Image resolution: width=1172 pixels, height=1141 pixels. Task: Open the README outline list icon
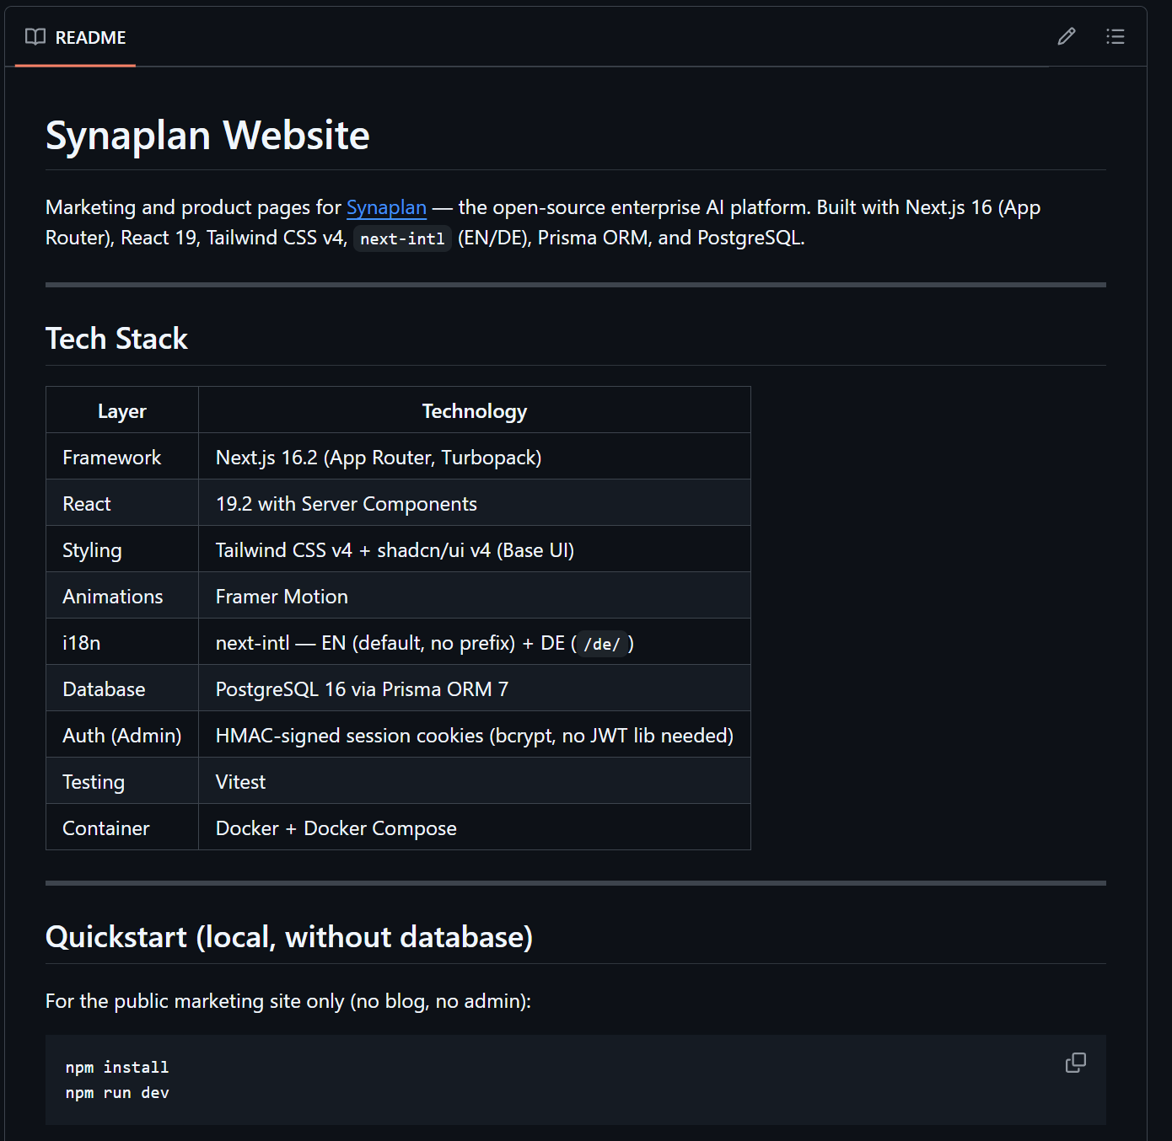coord(1116,36)
